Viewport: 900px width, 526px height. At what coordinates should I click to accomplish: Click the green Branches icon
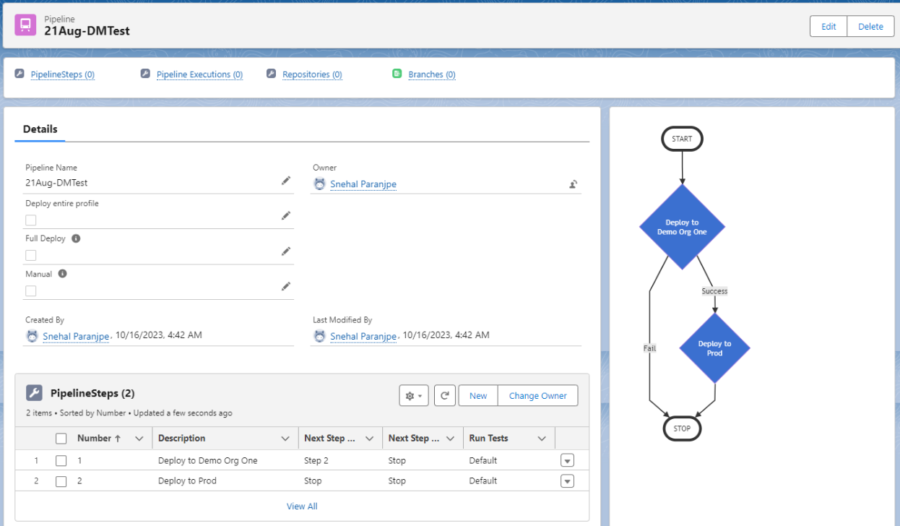click(397, 74)
